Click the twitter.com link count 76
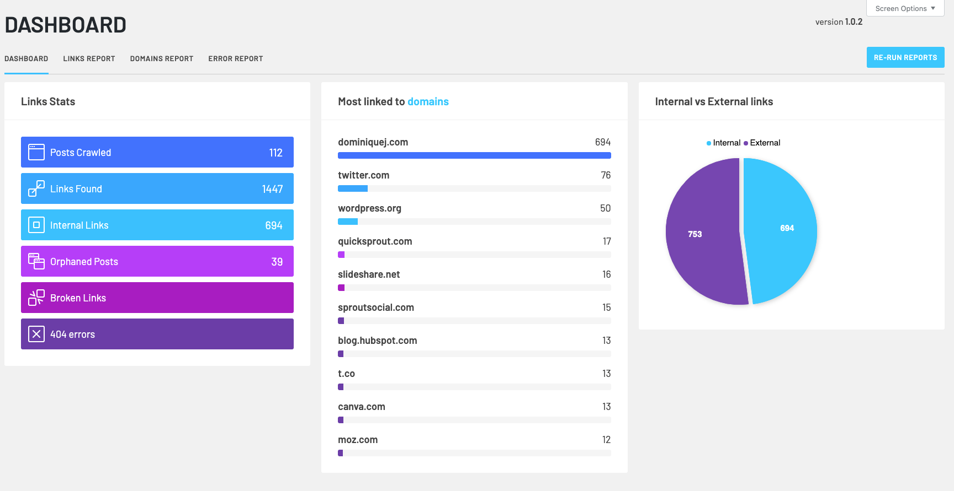954x491 pixels. click(606, 175)
